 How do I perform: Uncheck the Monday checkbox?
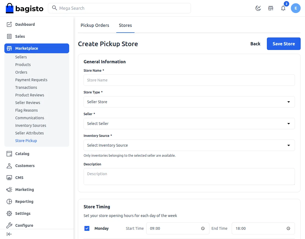87,228
